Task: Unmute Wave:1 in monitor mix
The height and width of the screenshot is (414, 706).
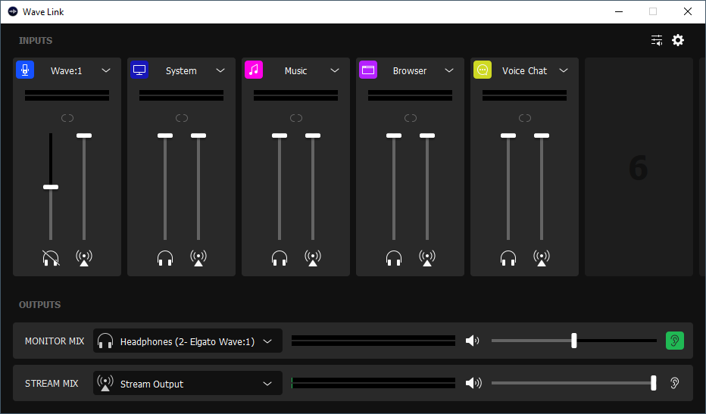Action: (51, 258)
